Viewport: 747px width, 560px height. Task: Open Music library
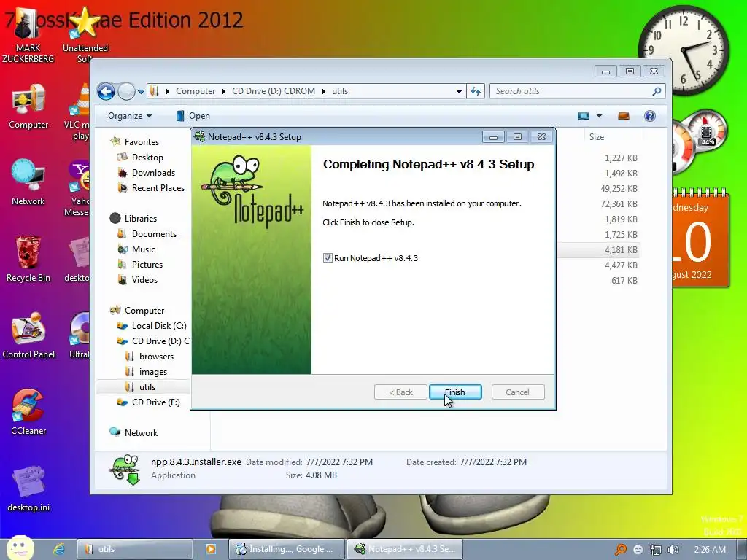(144, 249)
